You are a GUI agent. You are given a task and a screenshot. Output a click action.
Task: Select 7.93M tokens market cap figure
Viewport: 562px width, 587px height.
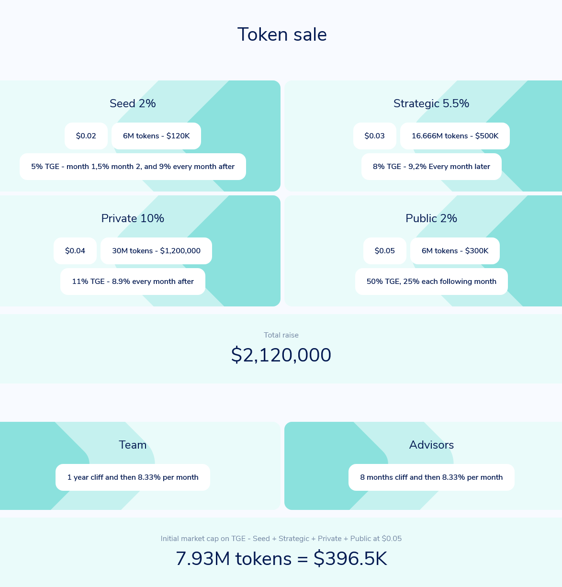coord(281,559)
